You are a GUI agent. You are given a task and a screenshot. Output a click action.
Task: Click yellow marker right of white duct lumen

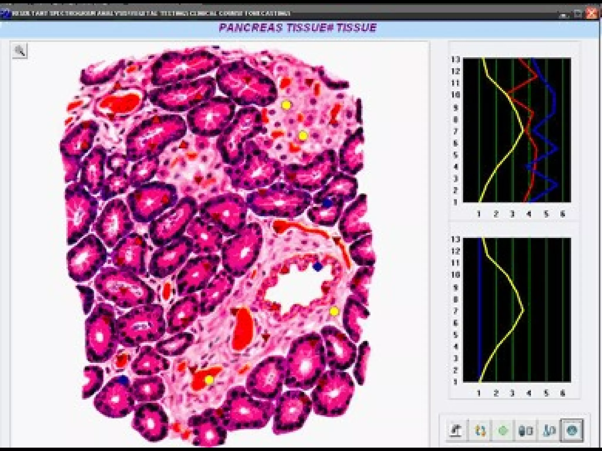tap(334, 311)
